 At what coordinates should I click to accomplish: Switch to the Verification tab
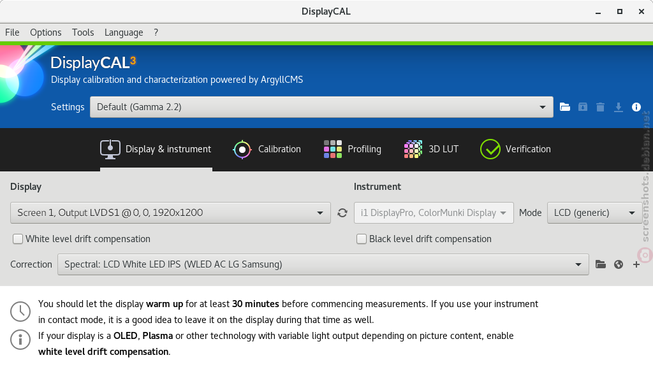pyautogui.click(x=515, y=149)
